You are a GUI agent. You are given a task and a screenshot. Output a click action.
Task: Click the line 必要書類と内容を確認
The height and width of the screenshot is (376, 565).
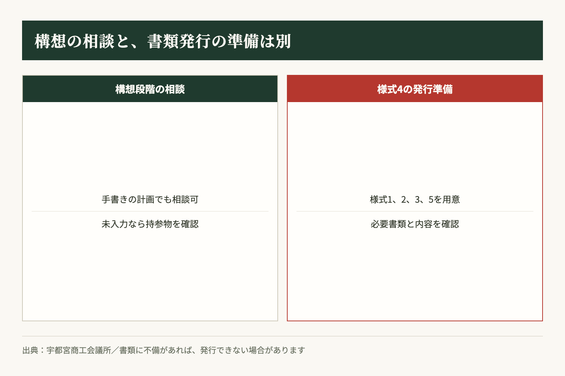415,224
